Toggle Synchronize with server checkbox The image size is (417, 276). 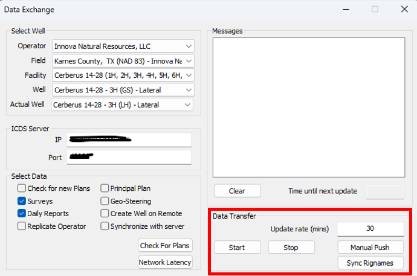click(105, 226)
